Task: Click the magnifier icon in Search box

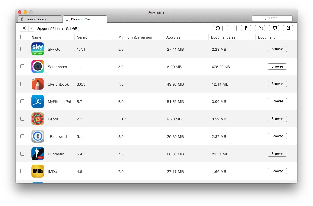Action: (264, 18)
